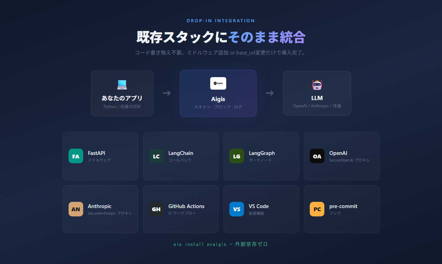Viewport: 442px width, 264px height.
Task: Click the LC LangChain icon badge
Action: (156, 156)
